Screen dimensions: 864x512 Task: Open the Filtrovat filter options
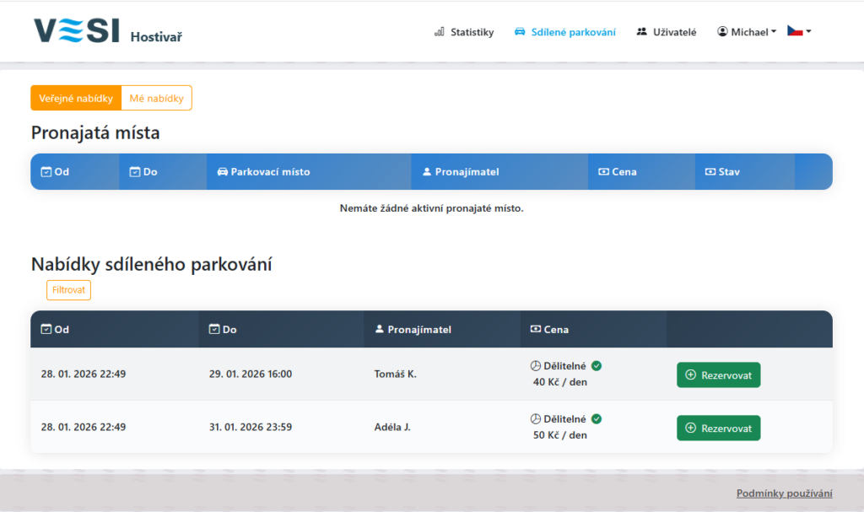click(x=68, y=290)
